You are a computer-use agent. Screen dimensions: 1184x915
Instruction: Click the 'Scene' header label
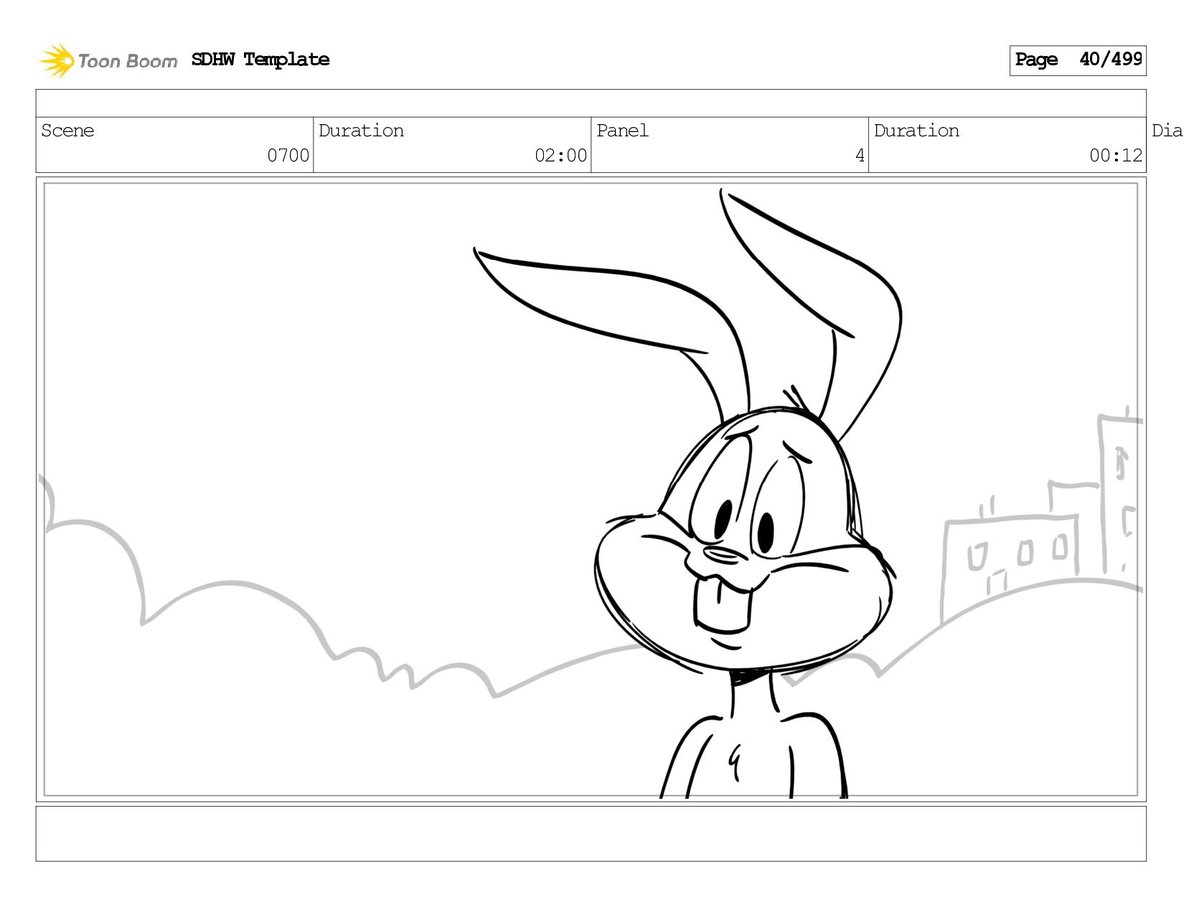67,131
